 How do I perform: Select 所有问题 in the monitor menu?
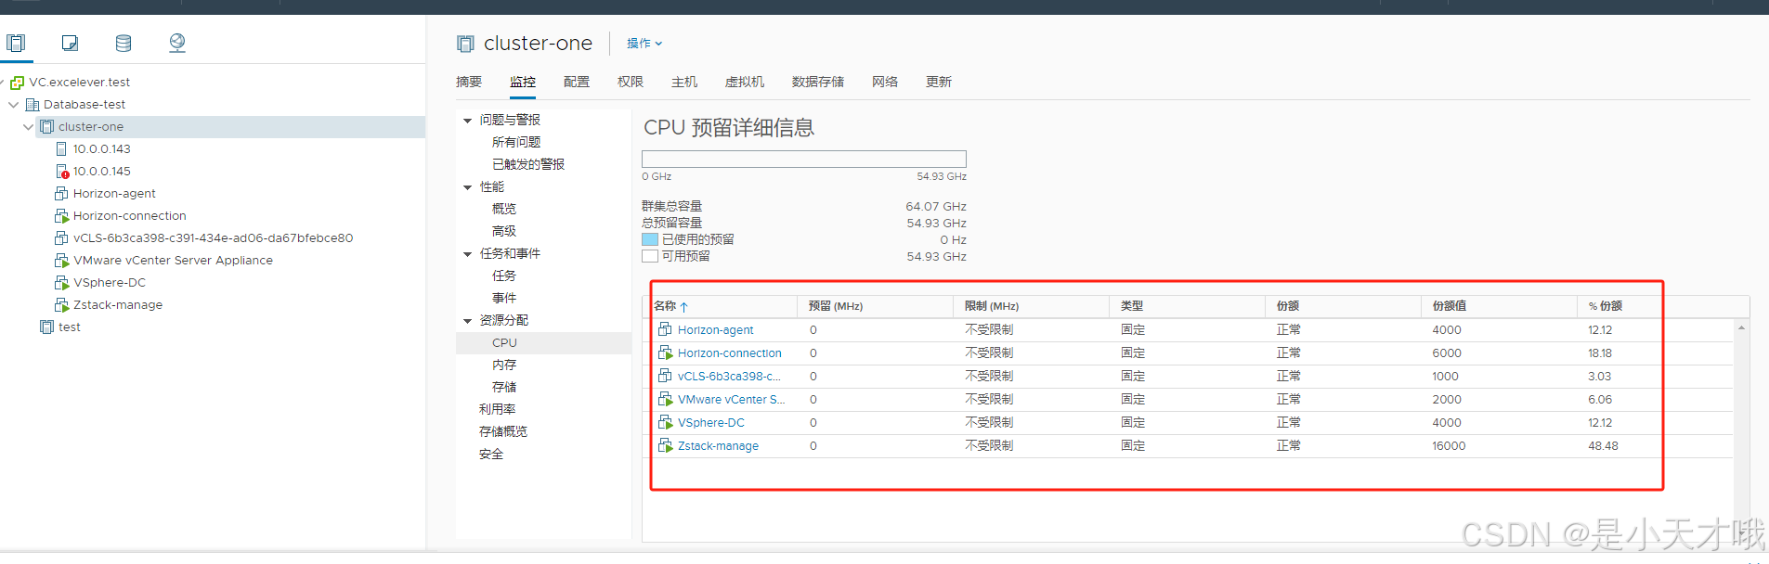click(x=516, y=142)
